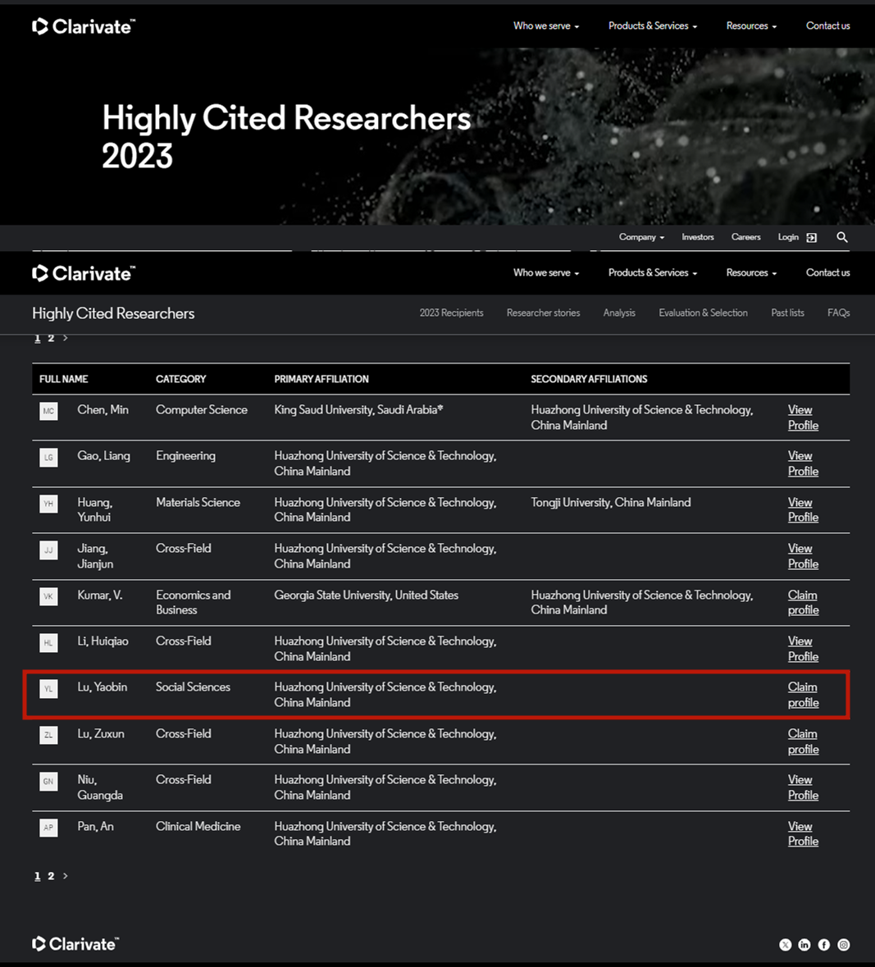Click the search magnifier icon
The image size is (875, 967).
(841, 237)
